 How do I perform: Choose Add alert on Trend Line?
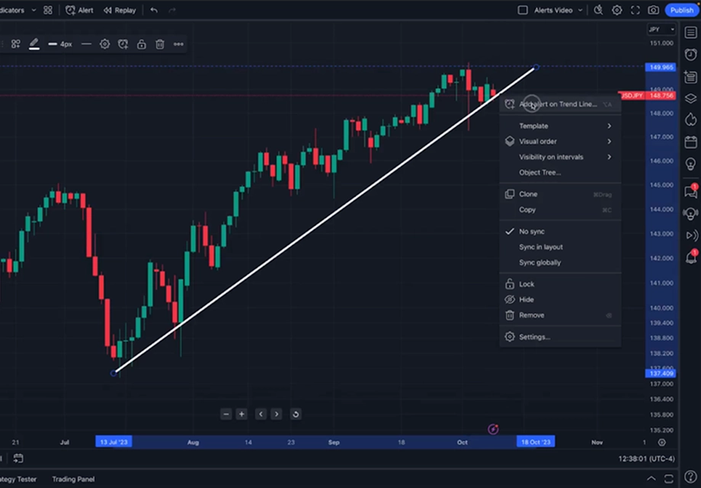(560, 104)
